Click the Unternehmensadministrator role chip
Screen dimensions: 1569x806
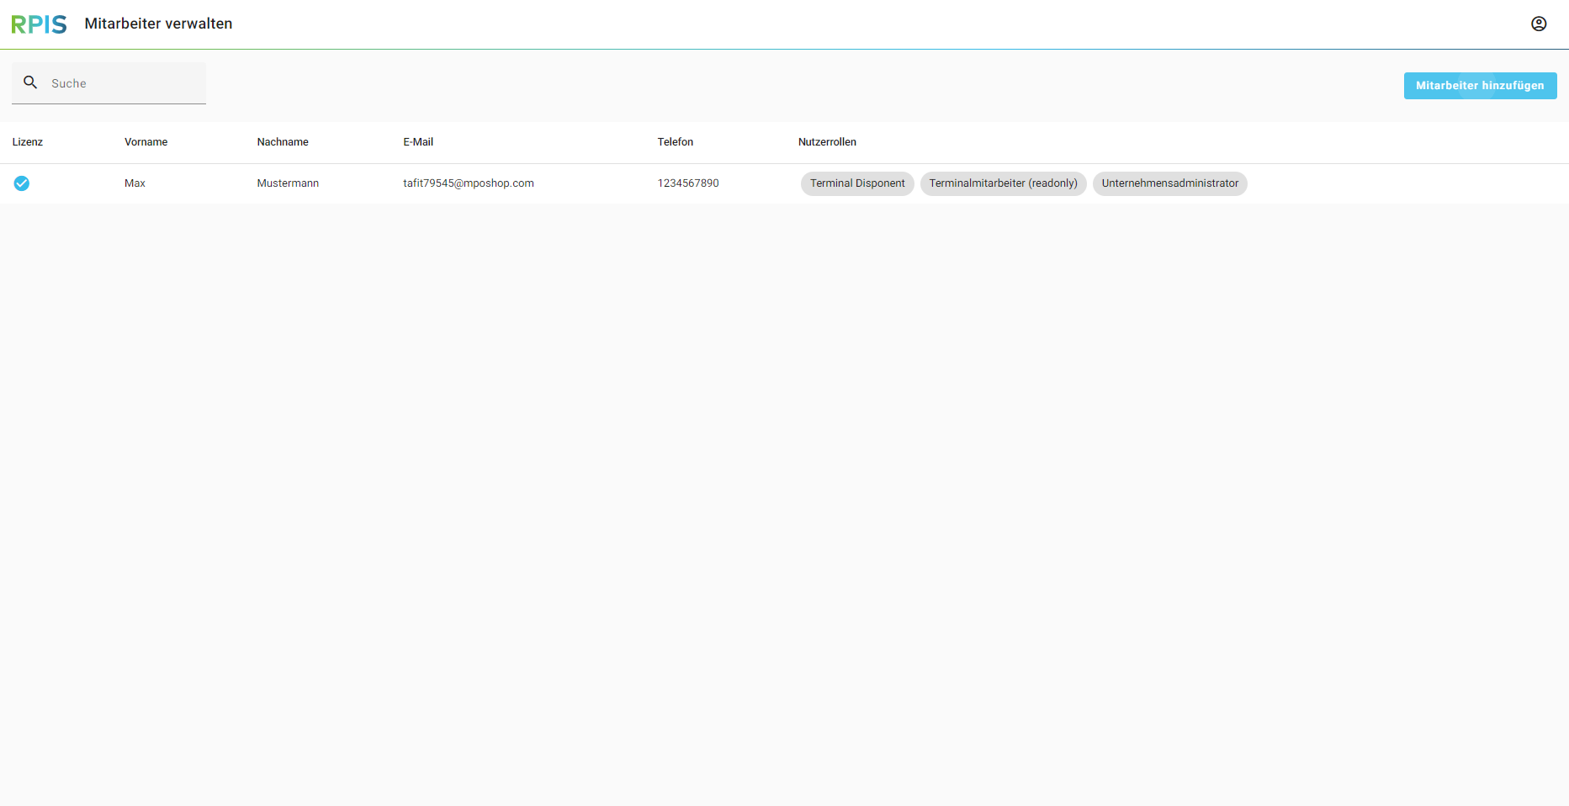click(1169, 183)
